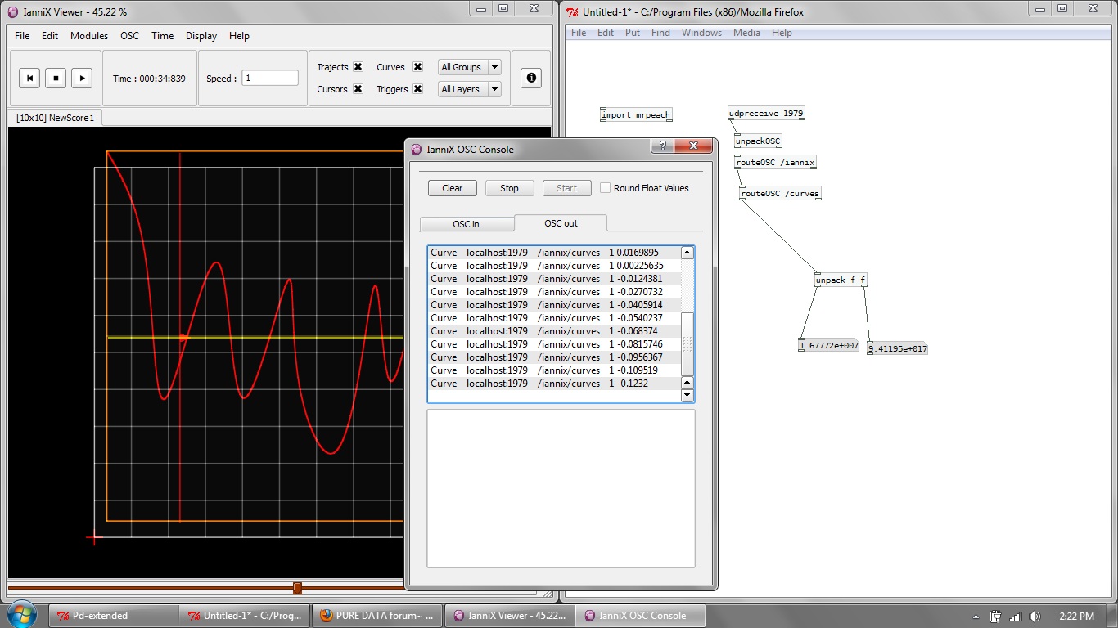Toggle the Cursors checkbox
This screenshot has height=628, width=1118.
[x=358, y=89]
